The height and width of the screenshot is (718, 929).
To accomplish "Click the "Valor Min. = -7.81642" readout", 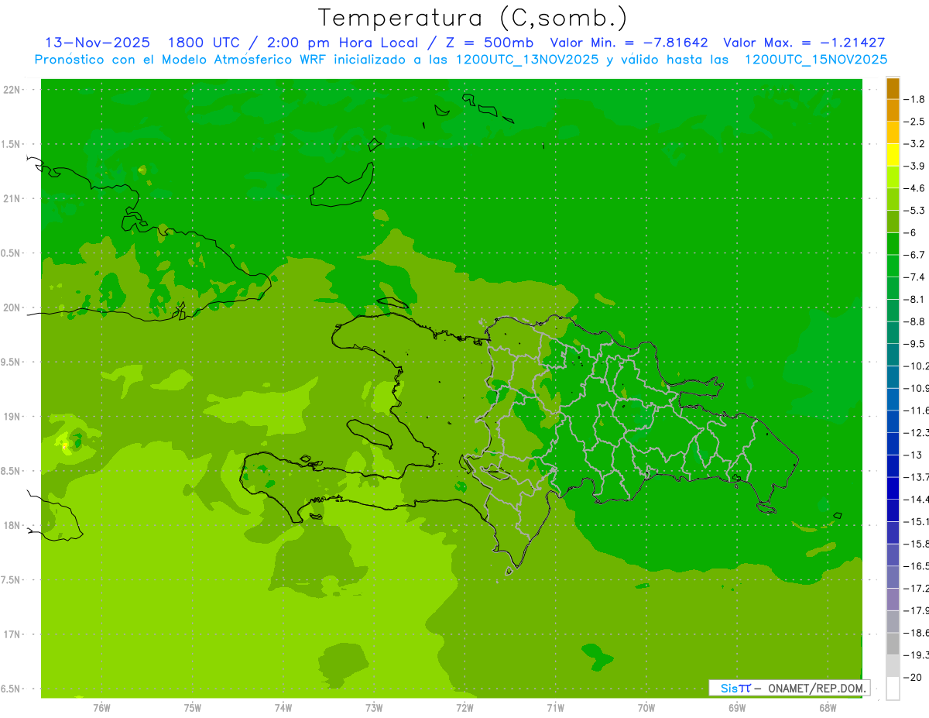I will 629,43.
